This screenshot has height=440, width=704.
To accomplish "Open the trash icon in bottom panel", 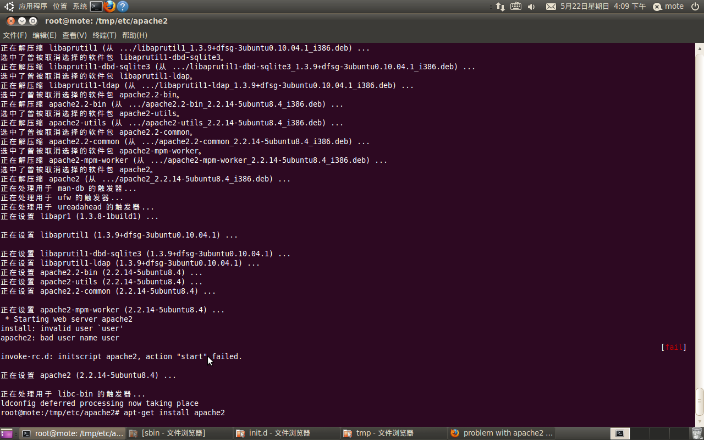I will click(696, 433).
